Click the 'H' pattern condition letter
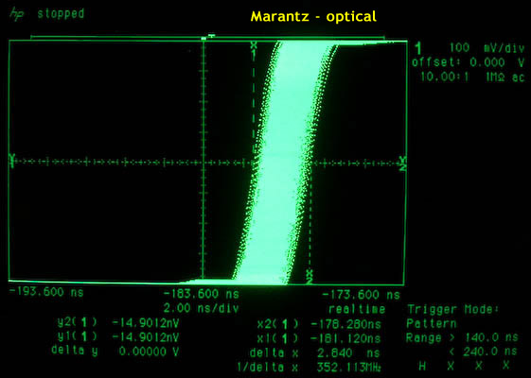The height and width of the screenshot is (378, 531). [422, 366]
